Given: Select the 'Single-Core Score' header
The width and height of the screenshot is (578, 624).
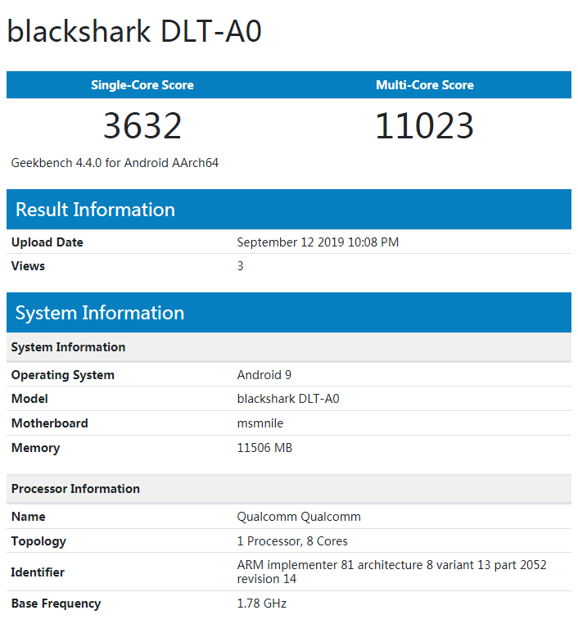Looking at the screenshot, I should pyautogui.click(x=142, y=85).
